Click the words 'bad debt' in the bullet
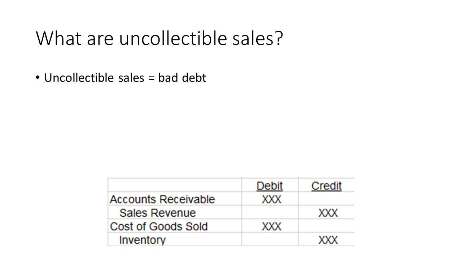The width and height of the screenshot is (462, 260). (x=182, y=78)
